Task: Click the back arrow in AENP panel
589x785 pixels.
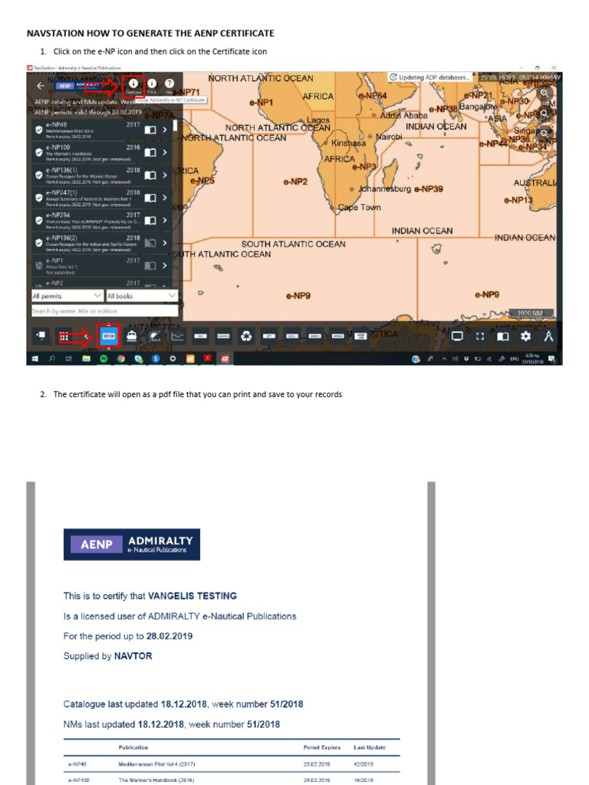Action: 41,86
